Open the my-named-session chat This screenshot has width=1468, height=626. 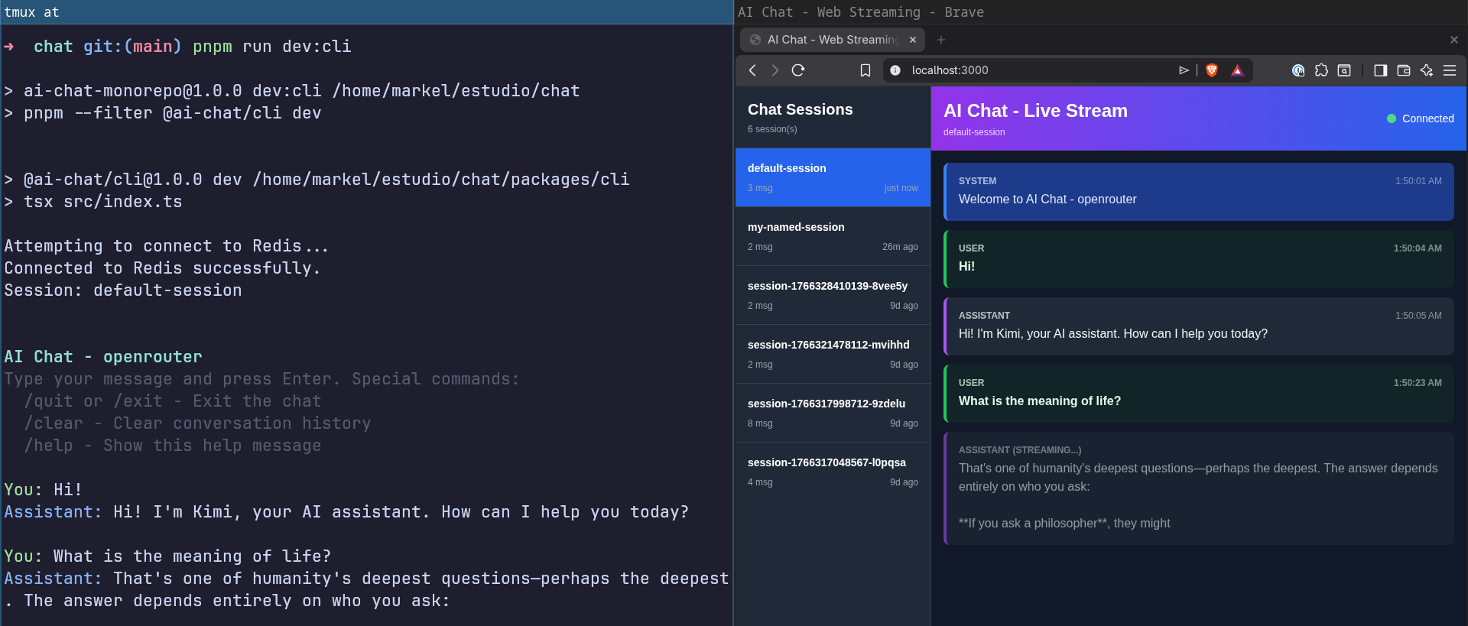[833, 236]
